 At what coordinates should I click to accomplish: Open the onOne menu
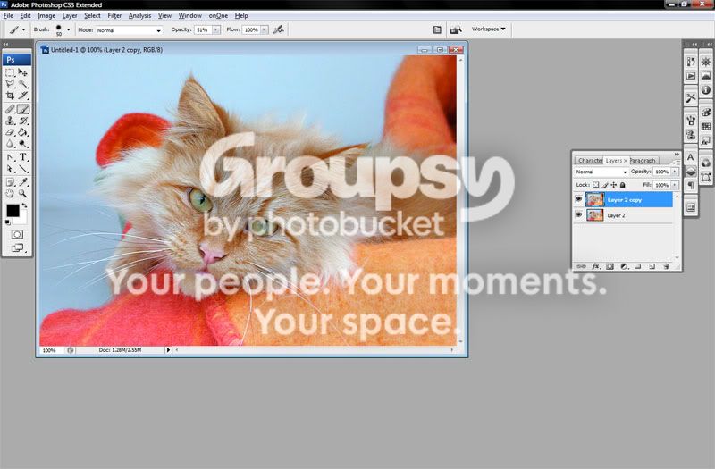tap(218, 15)
